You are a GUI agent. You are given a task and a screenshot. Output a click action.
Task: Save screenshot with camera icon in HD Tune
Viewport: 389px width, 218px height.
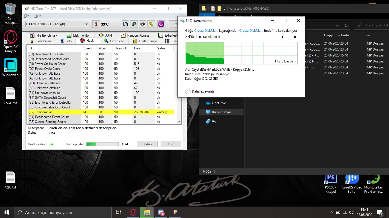click(143, 24)
